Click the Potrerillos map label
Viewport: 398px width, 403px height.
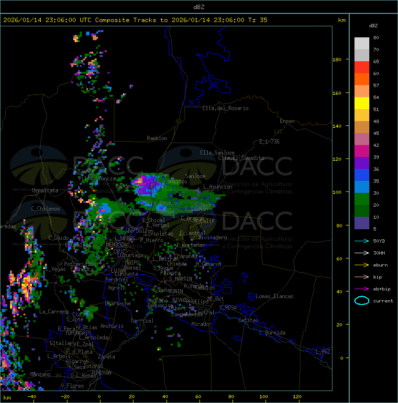pyautogui.click(x=80, y=264)
